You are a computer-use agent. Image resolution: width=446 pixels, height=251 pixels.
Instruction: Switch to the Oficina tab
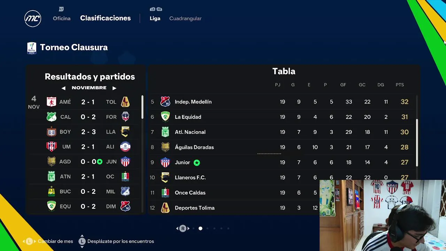point(62,18)
